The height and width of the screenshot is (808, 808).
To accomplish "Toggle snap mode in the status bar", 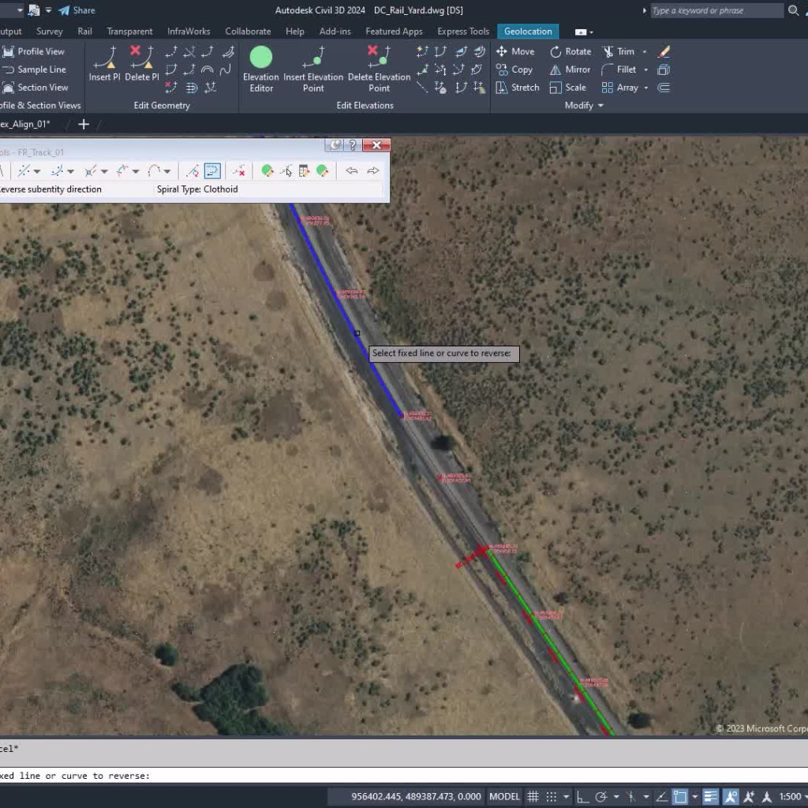I will 552,797.
